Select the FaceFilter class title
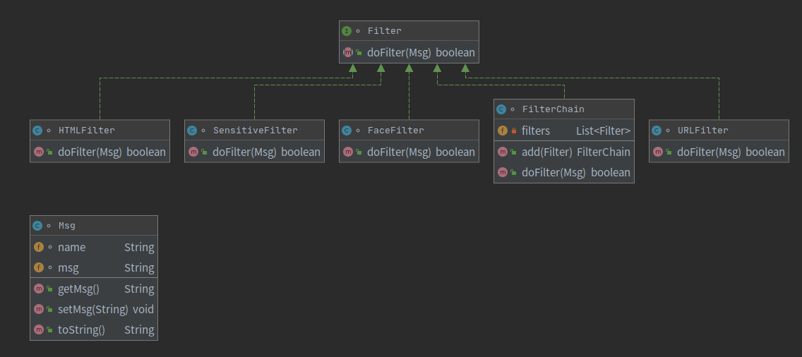This screenshot has height=357, width=802. click(x=395, y=131)
